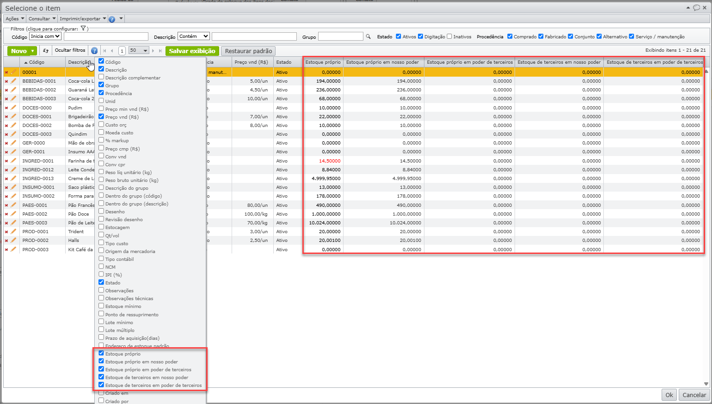Go to the first page navigation icon
Viewport: 712px width, 404px height.
[104, 51]
